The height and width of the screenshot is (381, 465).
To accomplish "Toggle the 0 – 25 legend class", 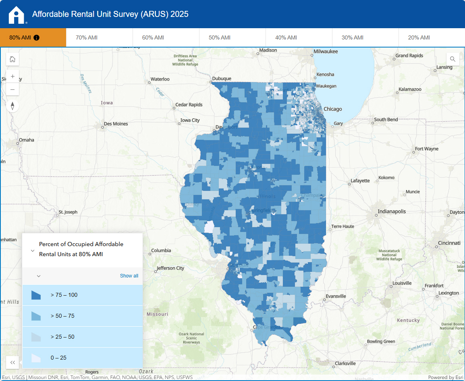I will [83, 358].
